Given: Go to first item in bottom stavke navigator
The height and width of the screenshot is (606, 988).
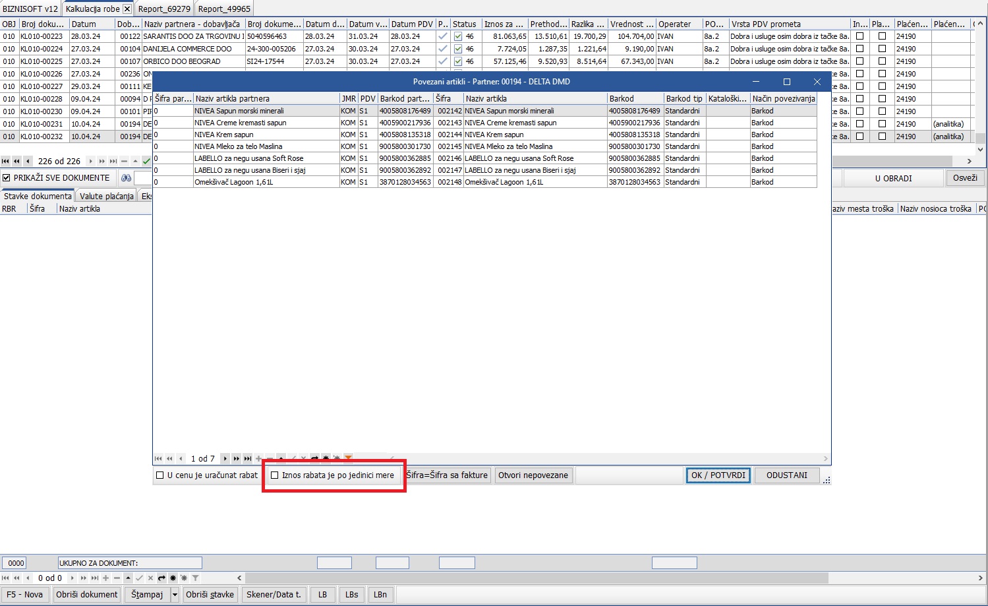Looking at the screenshot, I should (6, 578).
